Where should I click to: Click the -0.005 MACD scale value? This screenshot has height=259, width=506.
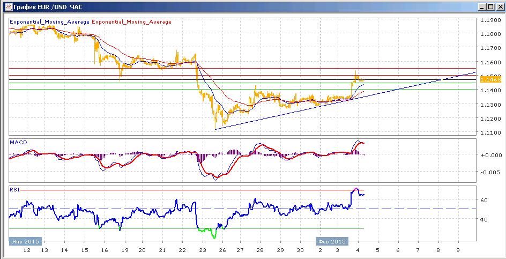pos(490,173)
